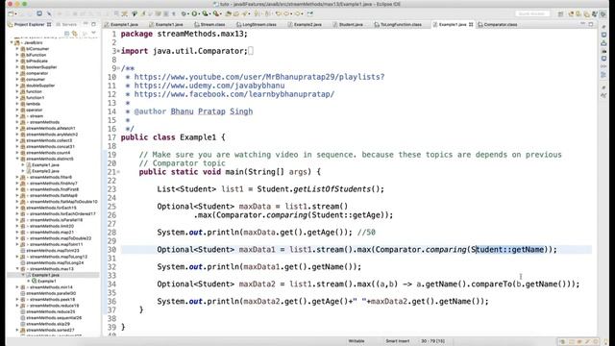Click the Smart Insert status bar entry
The height and width of the screenshot is (346, 615).
pyautogui.click(x=397, y=341)
